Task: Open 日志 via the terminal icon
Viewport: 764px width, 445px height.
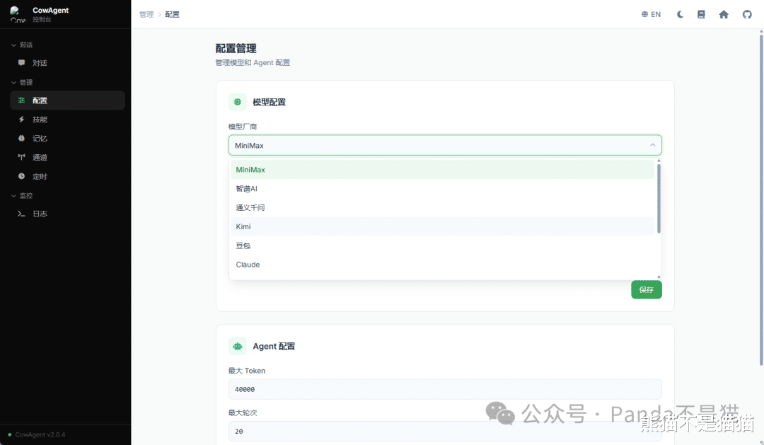Action: pos(21,214)
